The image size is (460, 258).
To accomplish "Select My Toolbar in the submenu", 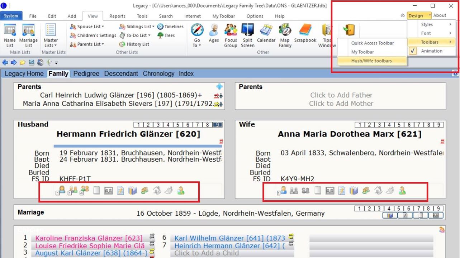I will [x=372, y=52].
